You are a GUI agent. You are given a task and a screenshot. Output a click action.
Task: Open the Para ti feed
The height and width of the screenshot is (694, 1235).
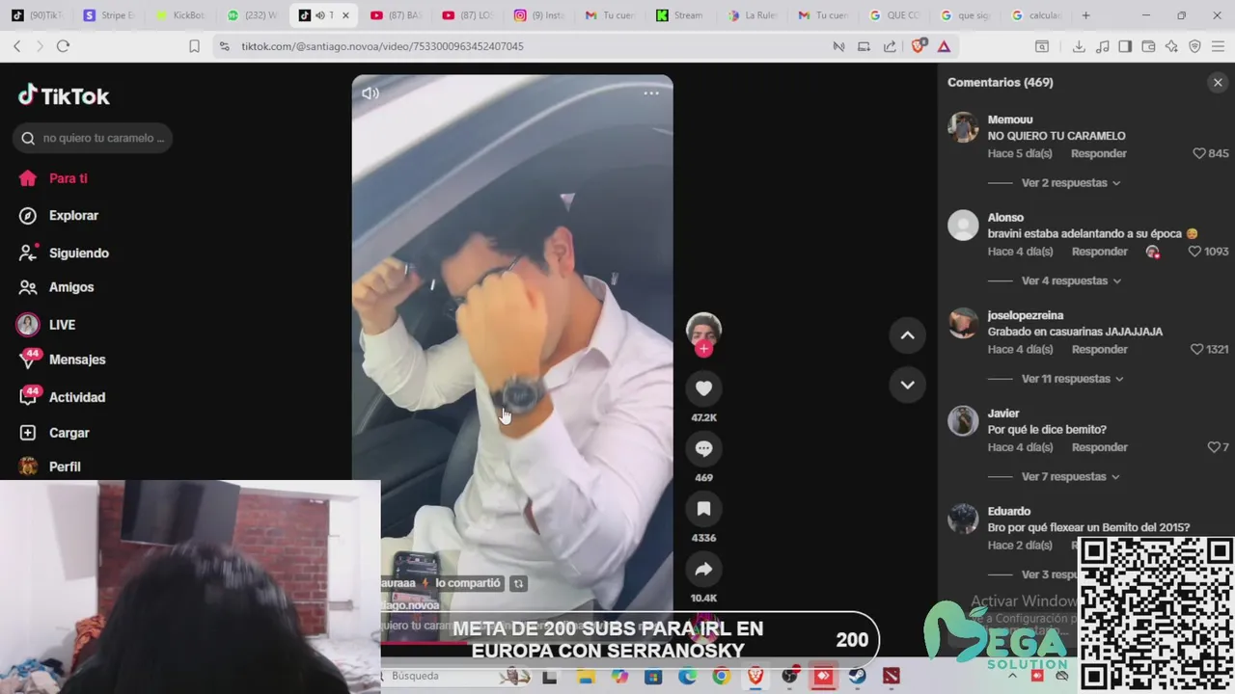(x=69, y=178)
